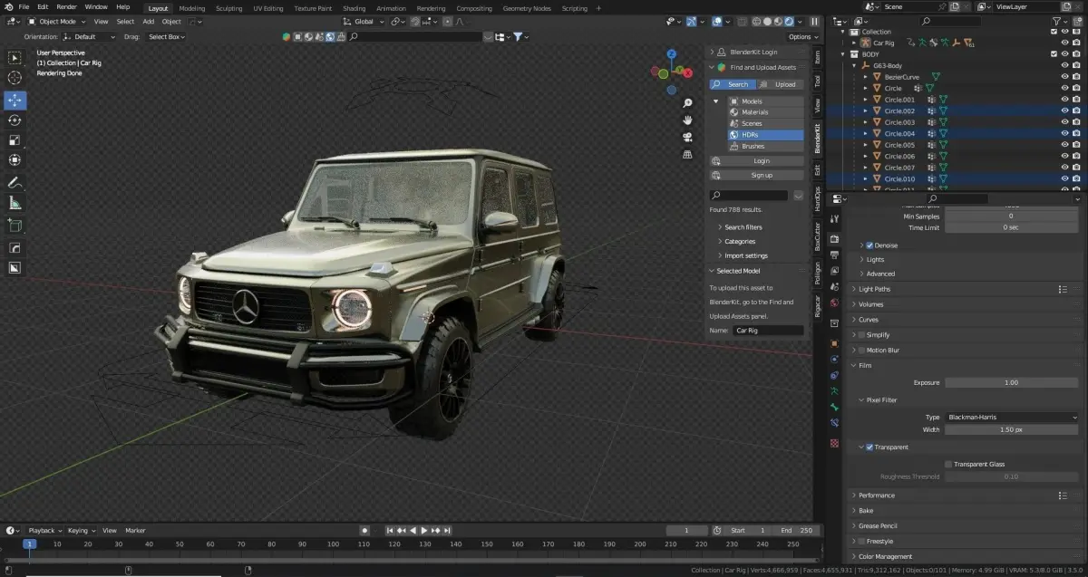Click the Pan view hand icon
The width and height of the screenshot is (1088, 577).
[688, 120]
